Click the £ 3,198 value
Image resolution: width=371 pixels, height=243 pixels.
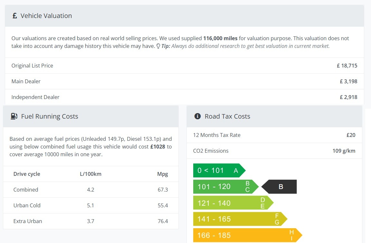(348, 81)
